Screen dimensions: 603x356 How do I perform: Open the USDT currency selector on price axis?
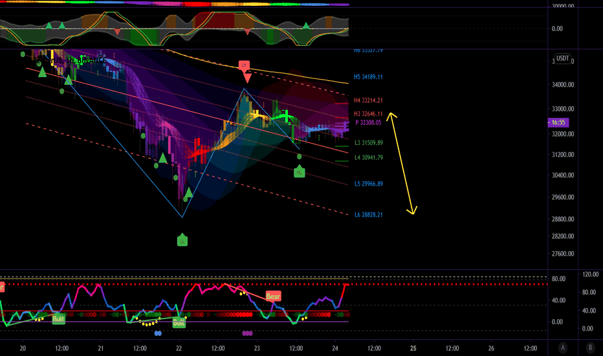tap(563, 58)
